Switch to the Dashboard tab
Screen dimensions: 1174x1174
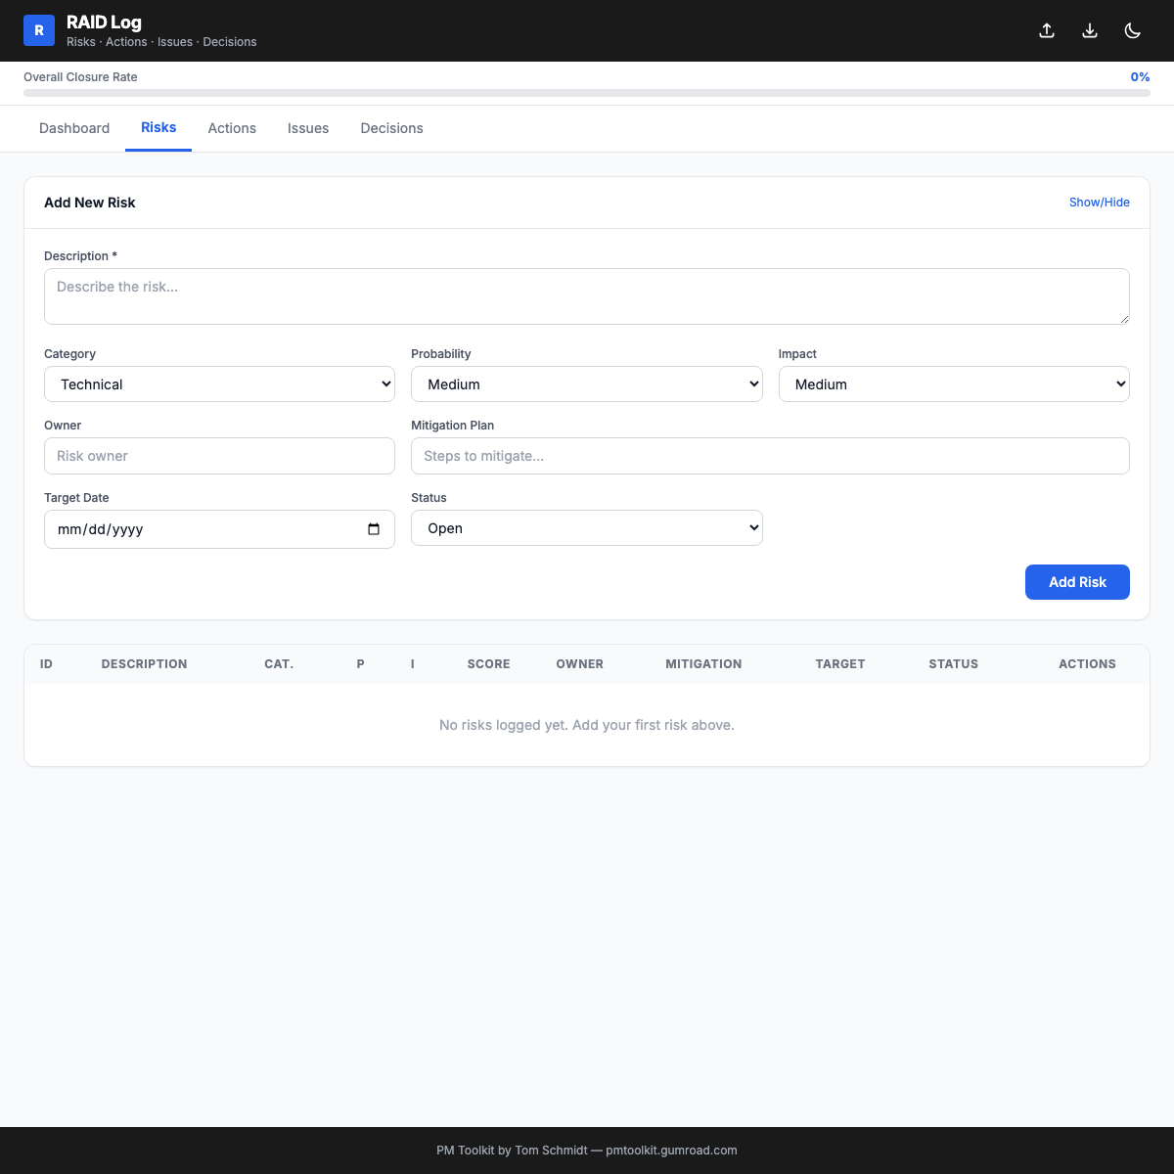tap(74, 128)
